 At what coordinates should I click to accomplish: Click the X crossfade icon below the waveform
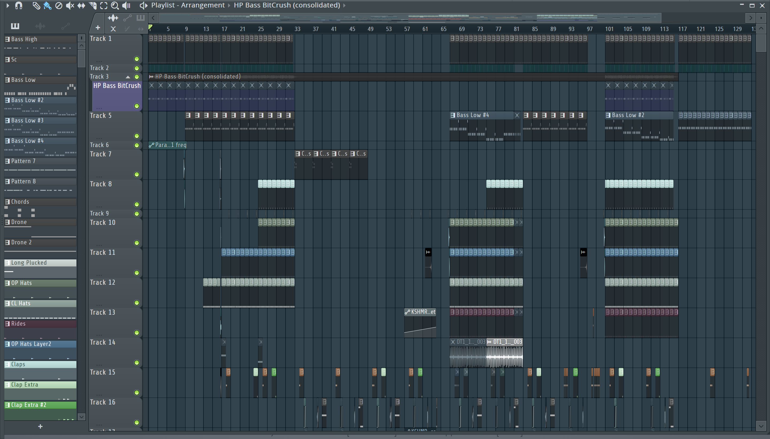pos(113,29)
